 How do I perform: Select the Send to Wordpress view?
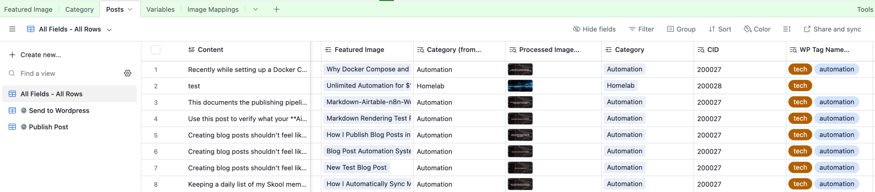[x=59, y=110]
